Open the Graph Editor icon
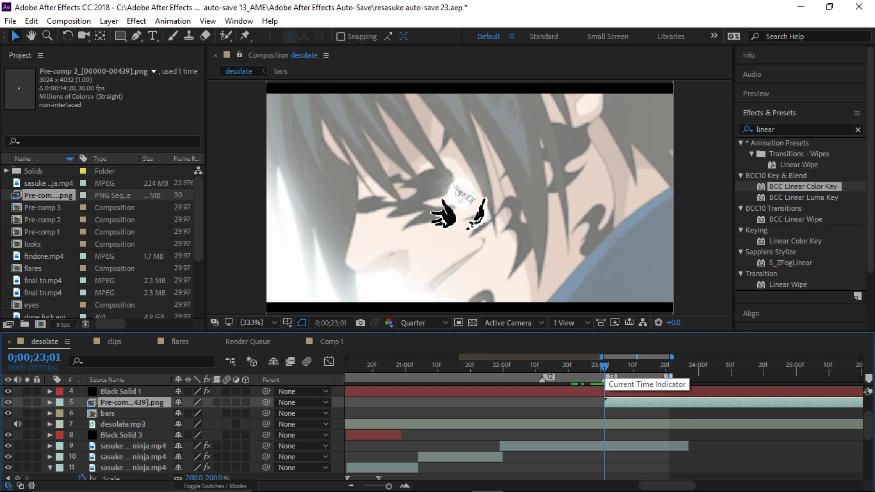Image resolution: width=875 pixels, height=492 pixels. tap(329, 362)
